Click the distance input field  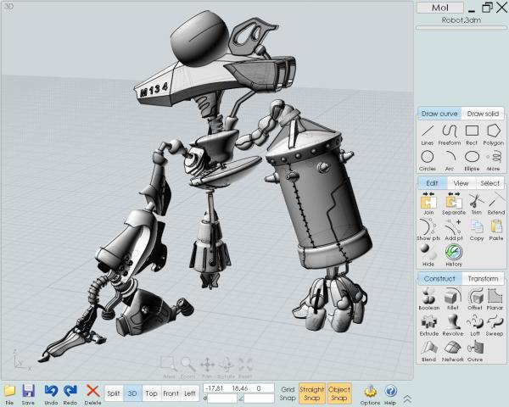click(x=222, y=399)
